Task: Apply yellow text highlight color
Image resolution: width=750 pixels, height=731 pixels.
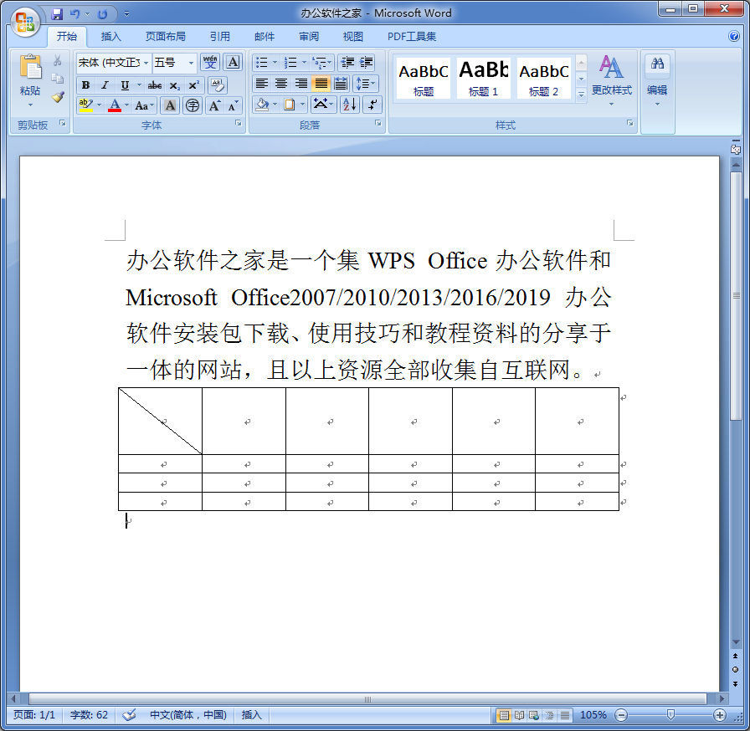Action: [85, 105]
